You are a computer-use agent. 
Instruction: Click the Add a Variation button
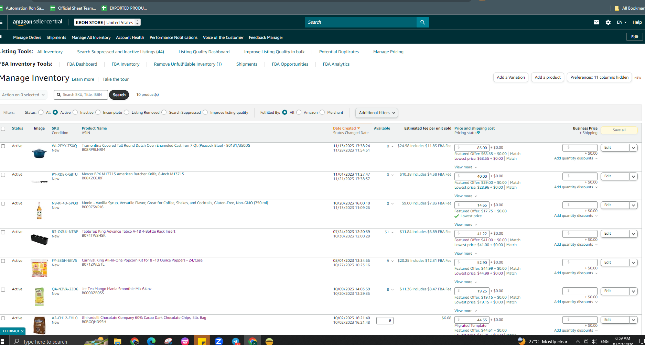pyautogui.click(x=511, y=77)
